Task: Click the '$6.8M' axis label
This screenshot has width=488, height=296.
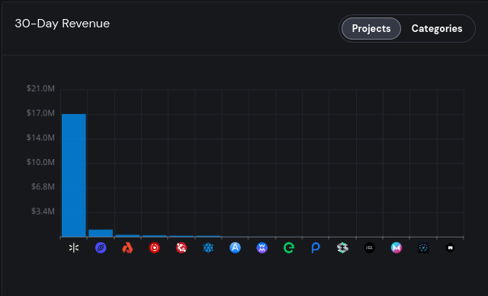Action: click(43, 186)
